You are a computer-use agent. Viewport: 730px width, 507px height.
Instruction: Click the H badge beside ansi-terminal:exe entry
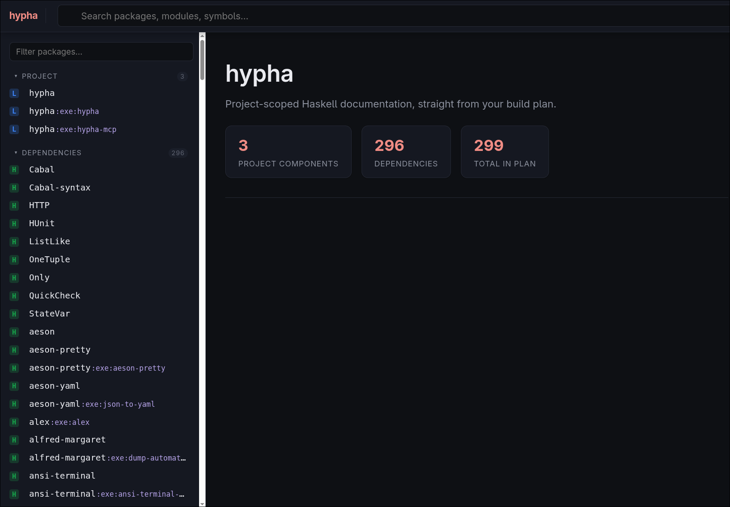pos(14,494)
